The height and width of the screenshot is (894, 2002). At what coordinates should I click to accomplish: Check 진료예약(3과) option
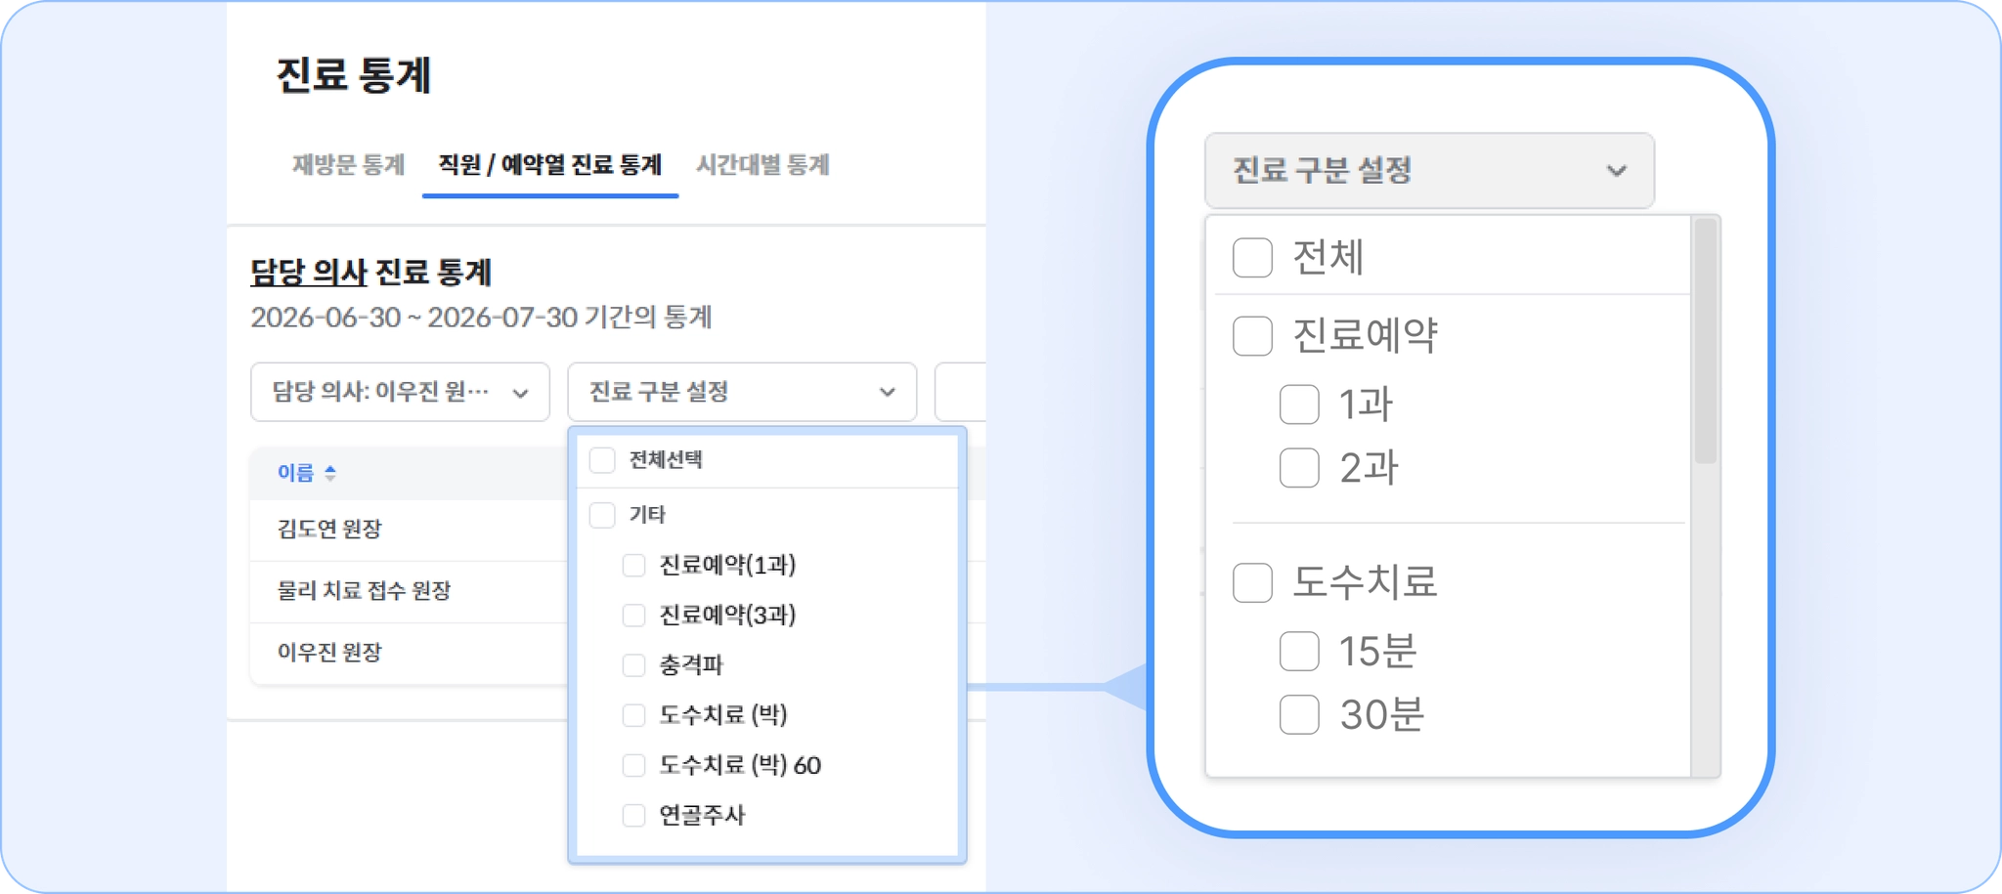(x=634, y=615)
